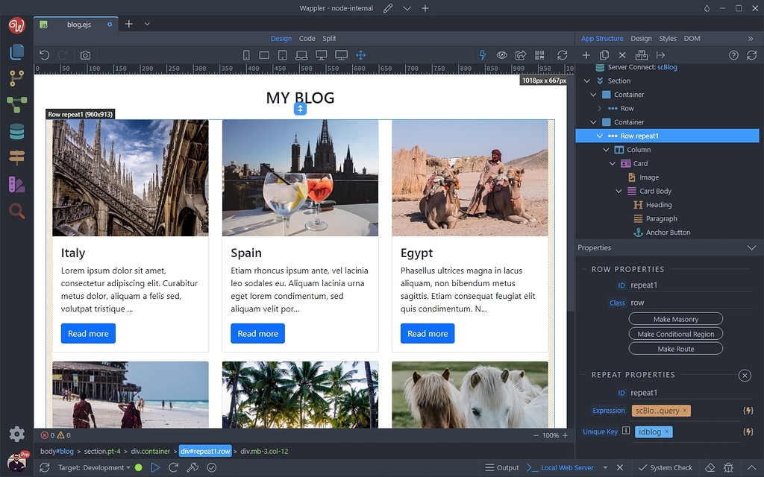Switch to phone viewport preview
This screenshot has height=477, width=764.
click(x=246, y=54)
